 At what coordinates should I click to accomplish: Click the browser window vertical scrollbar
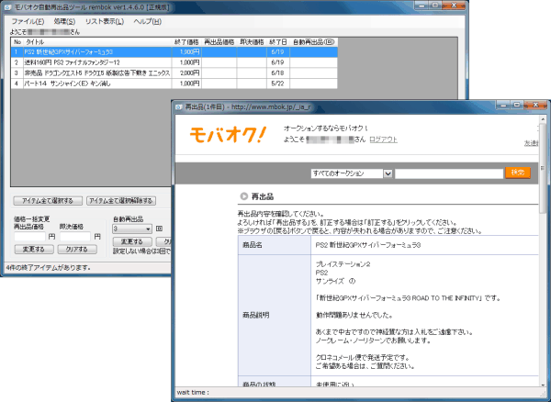coord(543,169)
